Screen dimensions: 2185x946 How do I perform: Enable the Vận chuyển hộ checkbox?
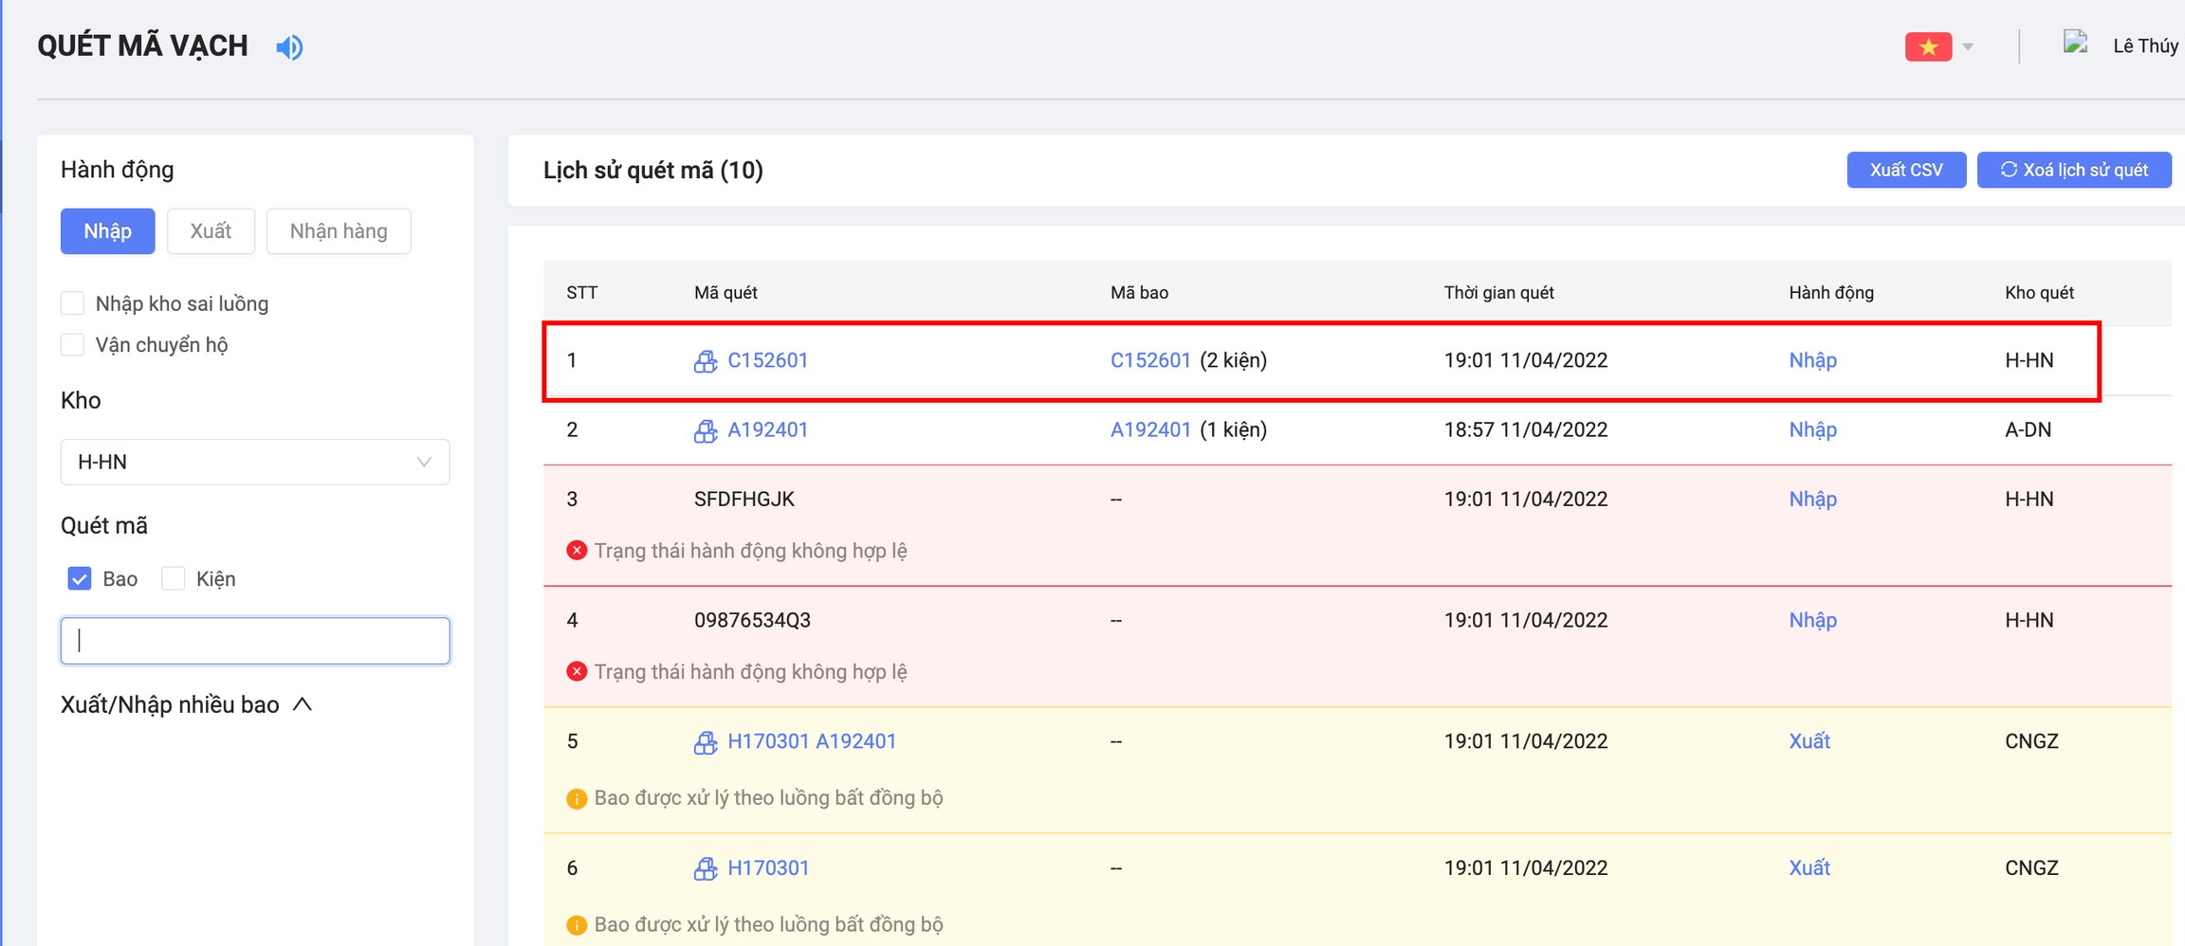click(x=72, y=344)
